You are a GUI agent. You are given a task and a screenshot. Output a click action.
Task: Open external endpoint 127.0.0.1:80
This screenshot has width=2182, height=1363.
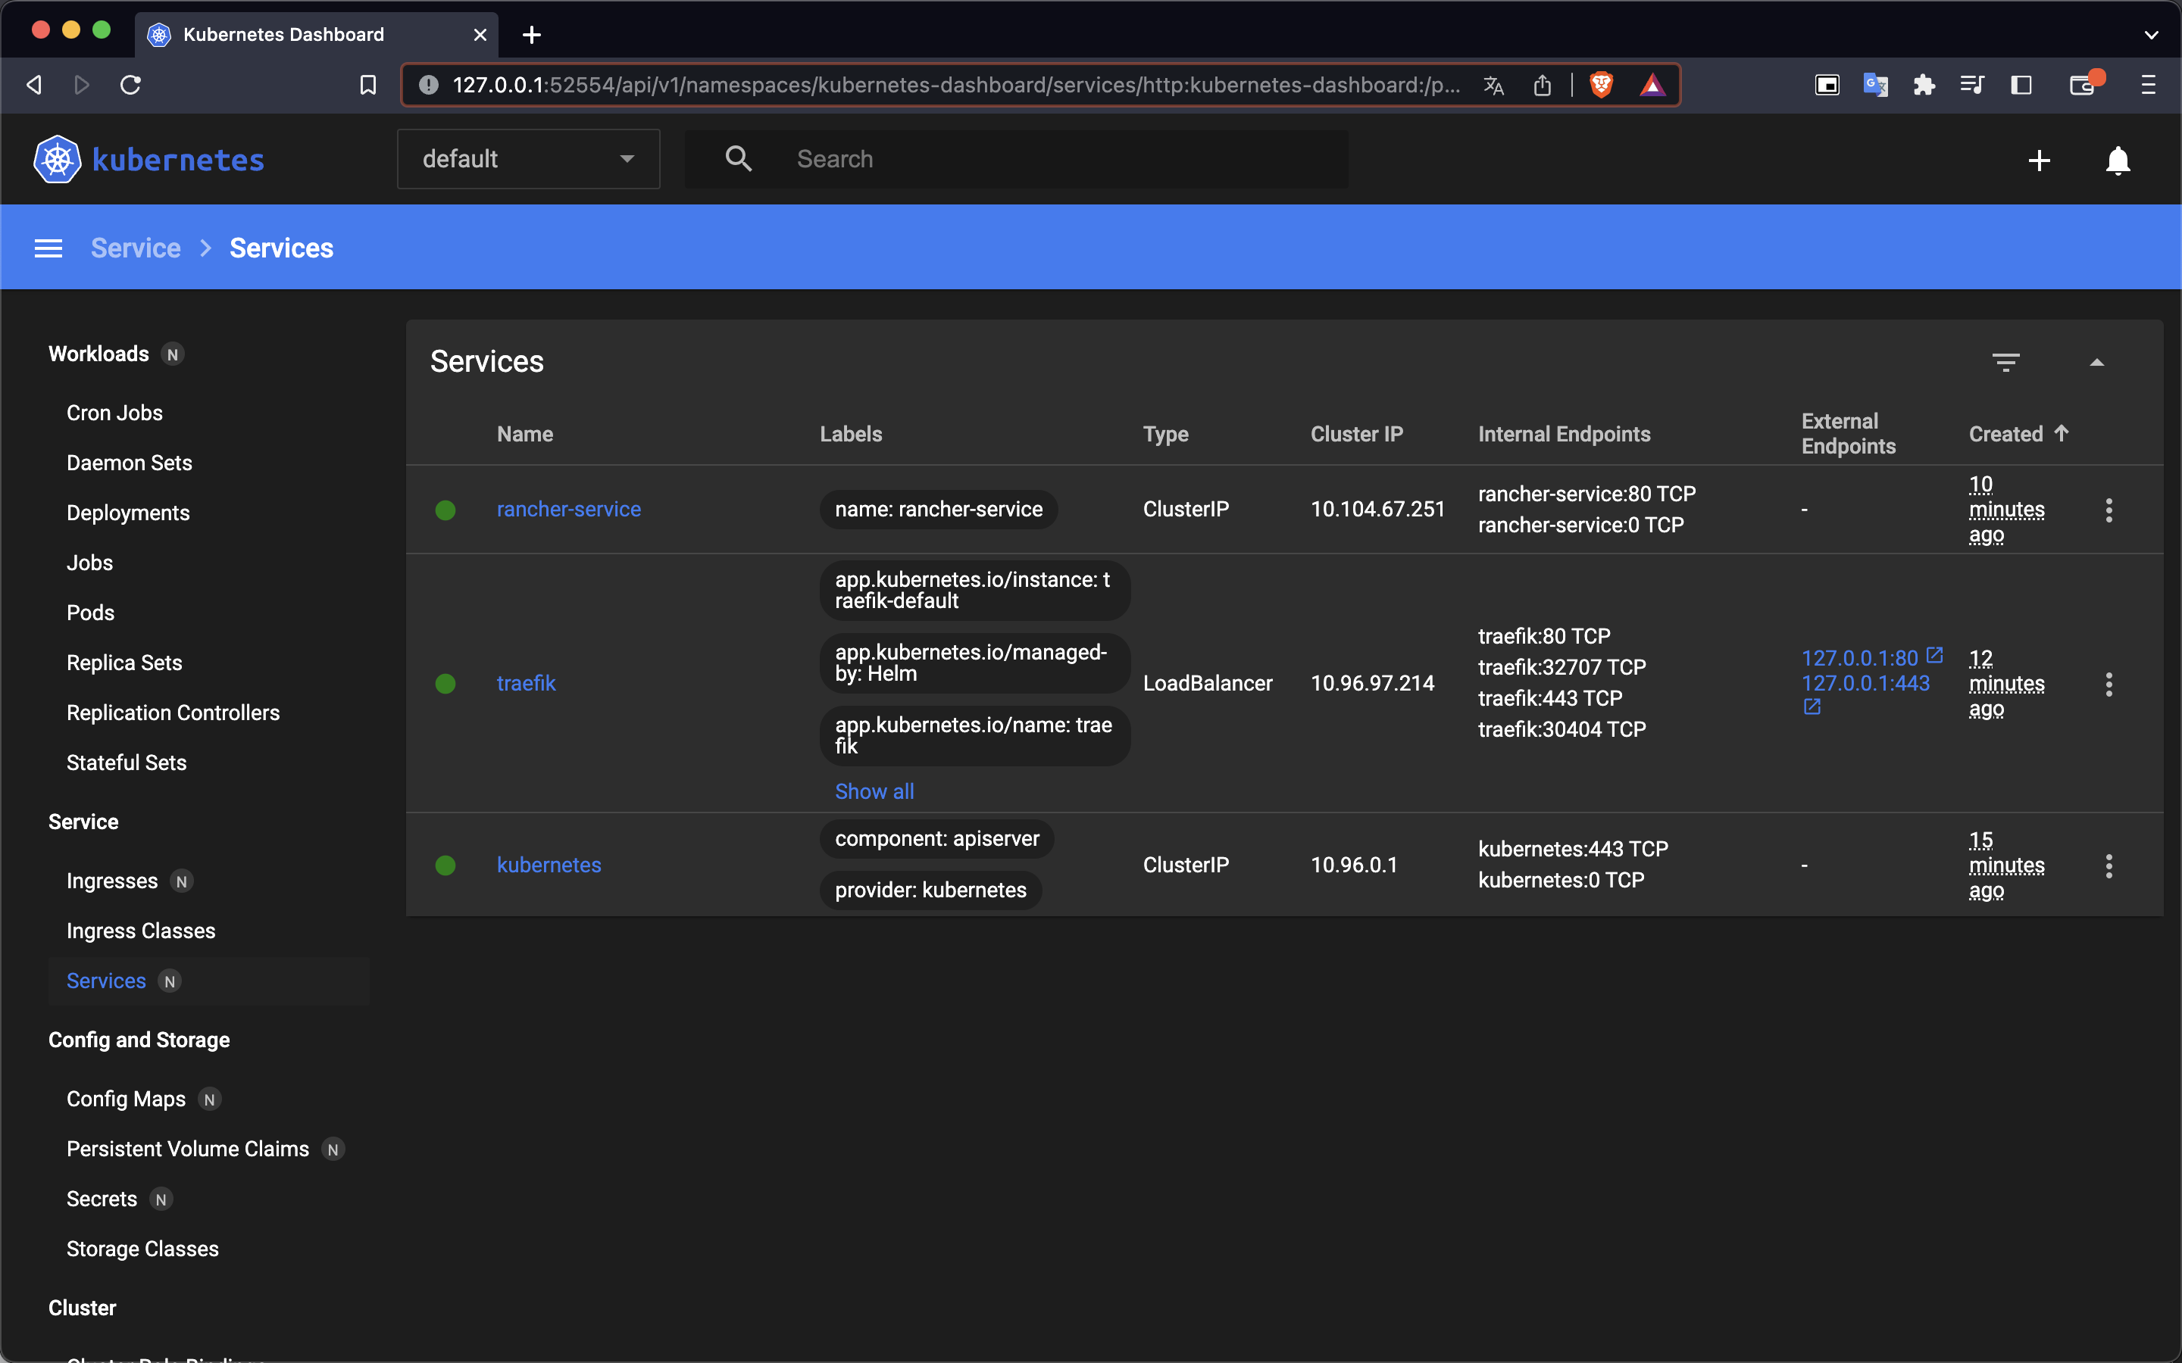point(1859,658)
